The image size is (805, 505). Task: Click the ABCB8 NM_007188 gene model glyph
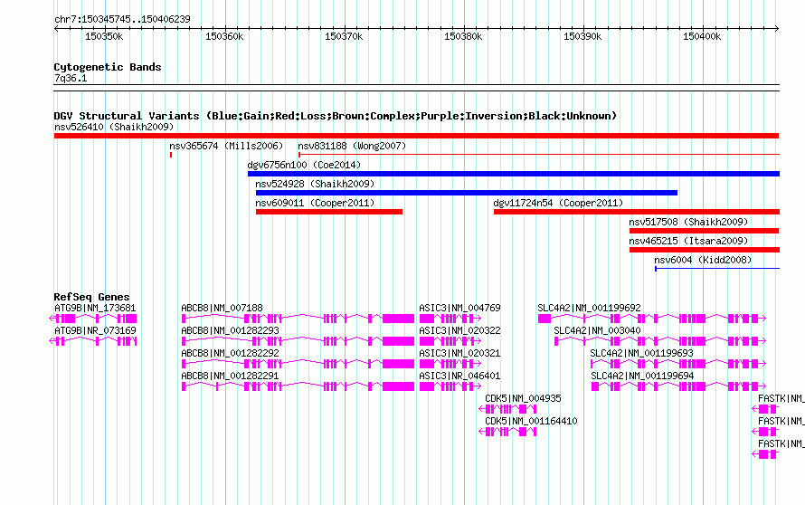point(298,319)
